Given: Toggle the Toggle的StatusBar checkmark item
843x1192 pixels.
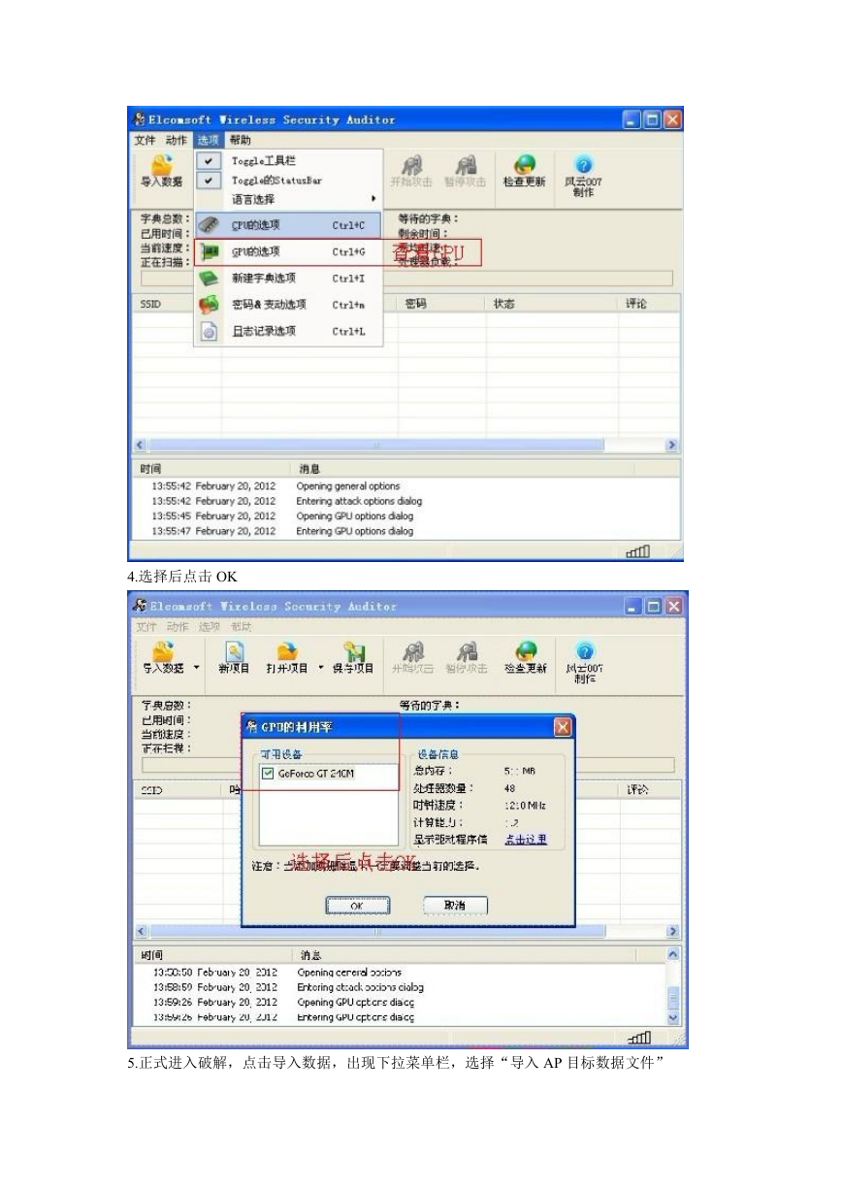Looking at the screenshot, I should [x=289, y=180].
